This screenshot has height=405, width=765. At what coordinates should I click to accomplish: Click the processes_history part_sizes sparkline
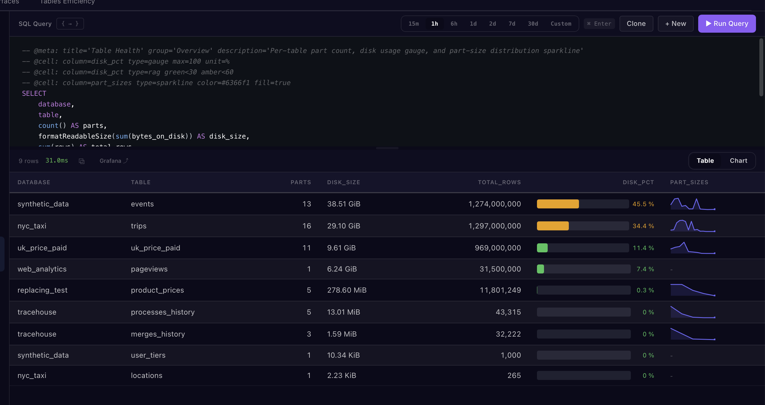[x=693, y=312]
